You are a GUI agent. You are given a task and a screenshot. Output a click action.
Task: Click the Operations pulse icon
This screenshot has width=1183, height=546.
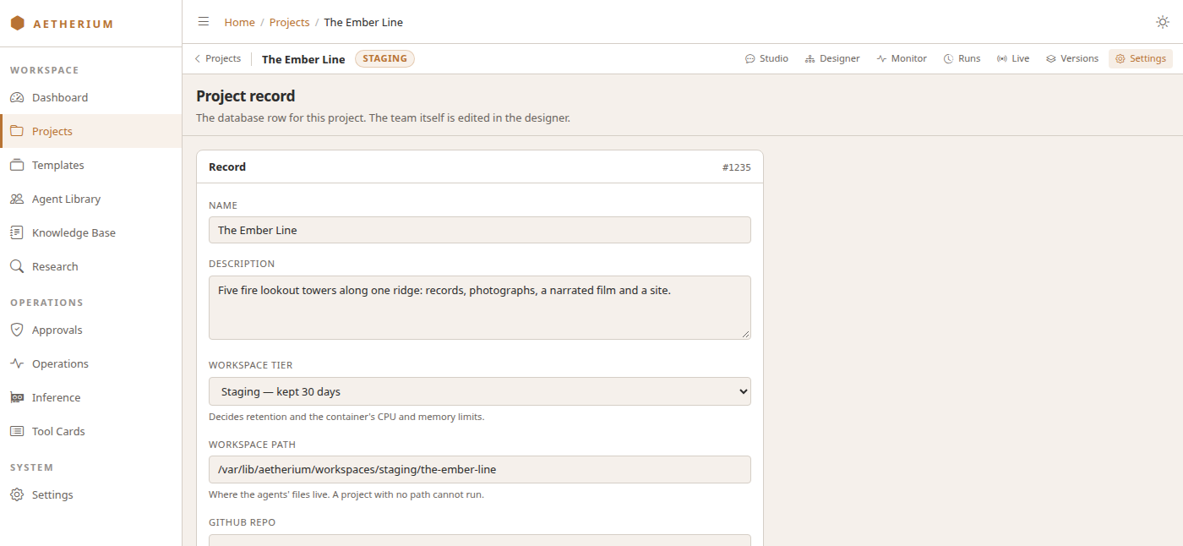pos(17,363)
